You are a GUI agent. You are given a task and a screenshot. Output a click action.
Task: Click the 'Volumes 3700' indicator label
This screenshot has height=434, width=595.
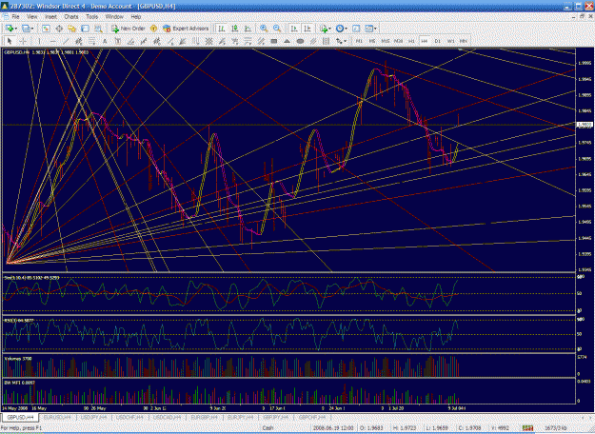coord(18,359)
